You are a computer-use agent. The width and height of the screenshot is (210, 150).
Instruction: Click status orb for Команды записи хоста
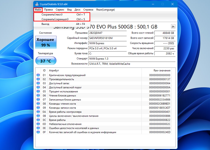(x=38, y=108)
